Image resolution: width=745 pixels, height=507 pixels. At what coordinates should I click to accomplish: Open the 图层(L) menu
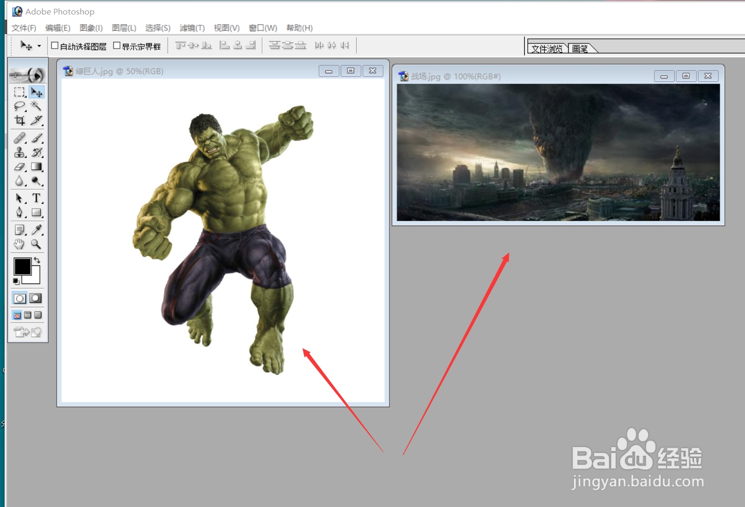pos(124,28)
